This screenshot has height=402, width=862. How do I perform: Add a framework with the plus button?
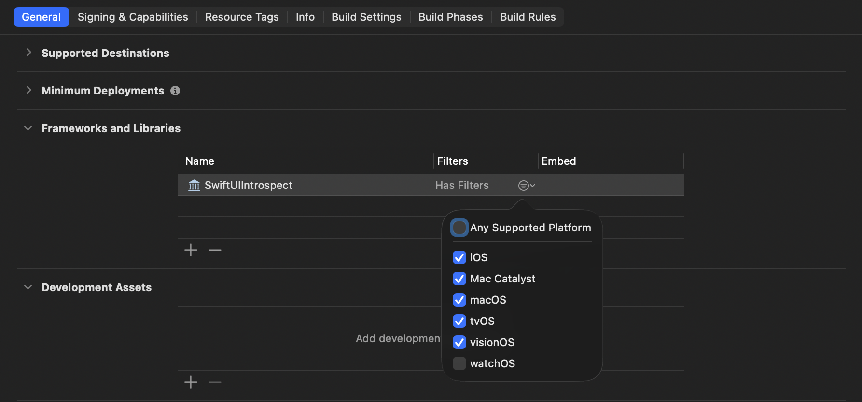(191, 250)
